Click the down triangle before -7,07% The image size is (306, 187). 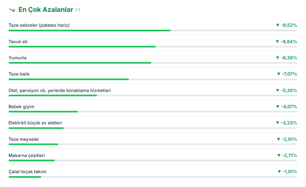coord(278,74)
